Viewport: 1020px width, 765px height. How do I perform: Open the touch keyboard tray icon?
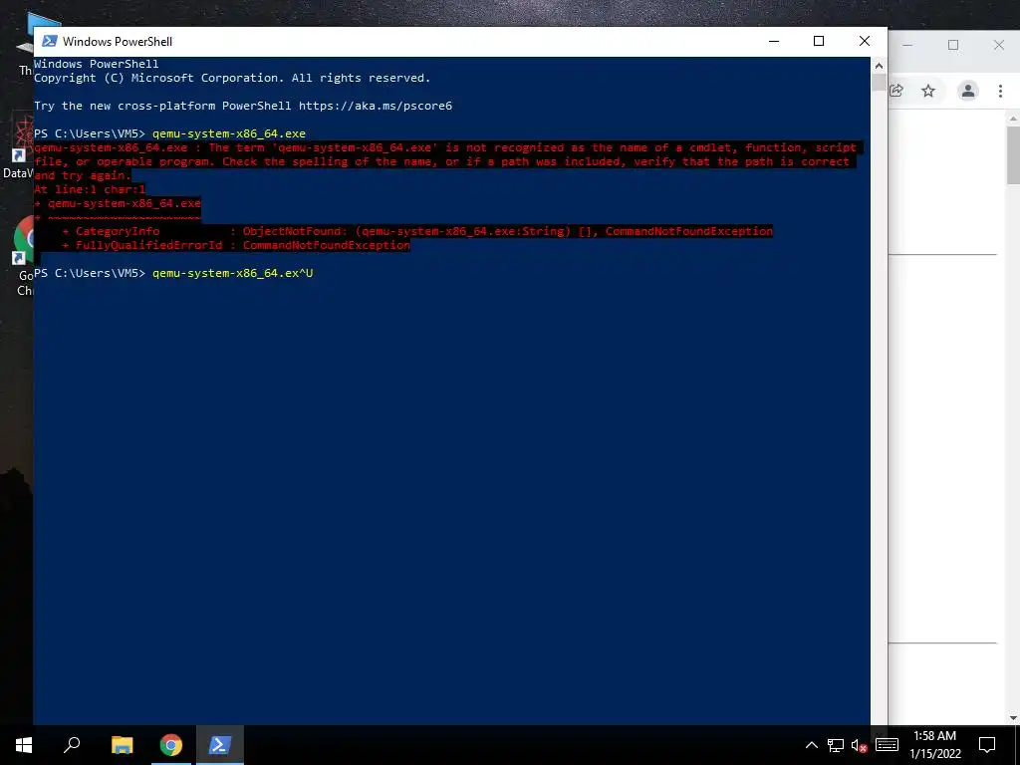pos(887,745)
